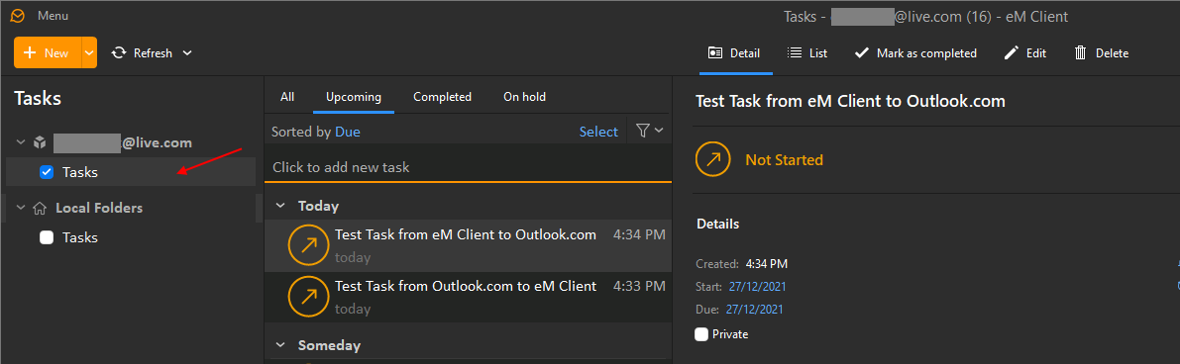Collapse the Today group
The image size is (1180, 364).
[x=281, y=206]
